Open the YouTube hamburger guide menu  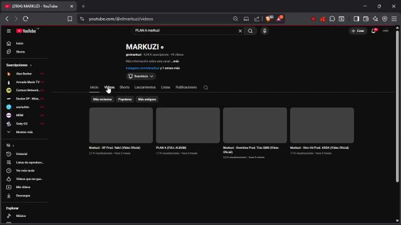9,31
